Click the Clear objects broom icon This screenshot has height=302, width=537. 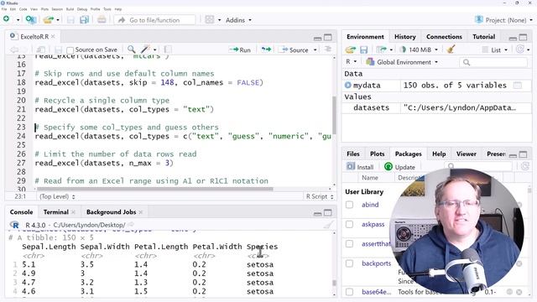pyautogui.click(x=451, y=49)
